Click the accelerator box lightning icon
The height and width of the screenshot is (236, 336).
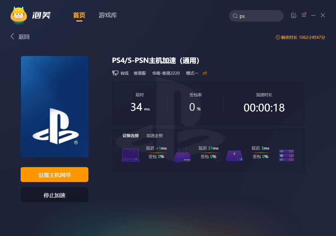pos(234,156)
